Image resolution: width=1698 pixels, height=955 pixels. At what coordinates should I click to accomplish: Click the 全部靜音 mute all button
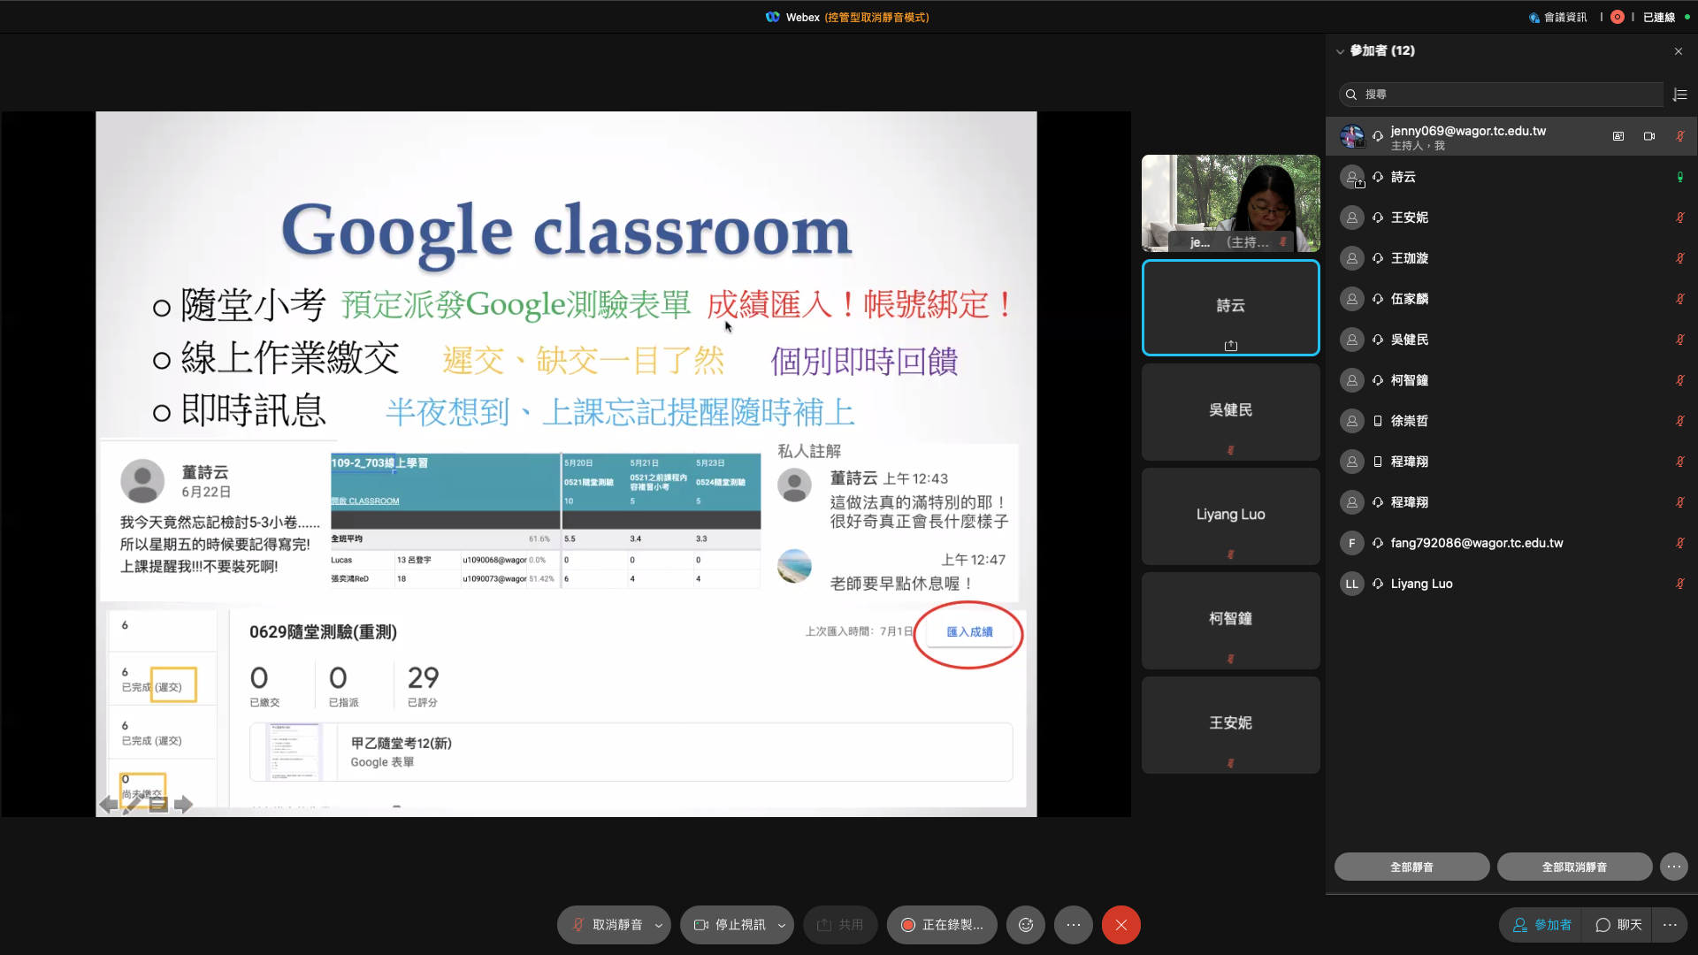(1411, 867)
